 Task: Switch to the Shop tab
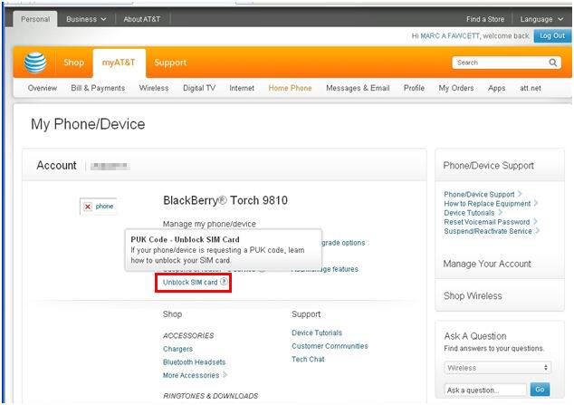[73, 63]
